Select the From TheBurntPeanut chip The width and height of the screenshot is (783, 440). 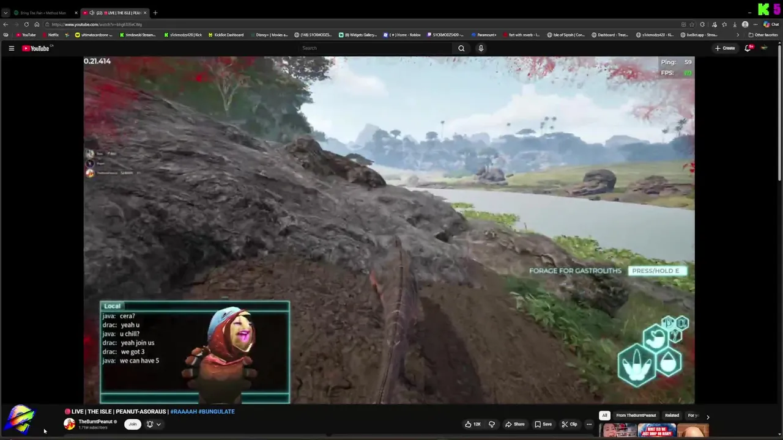(x=636, y=416)
